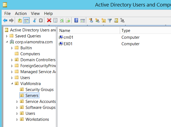This screenshot has width=171, height=127.
Task: Select the Workstations OU in tree
Action: point(37,119)
